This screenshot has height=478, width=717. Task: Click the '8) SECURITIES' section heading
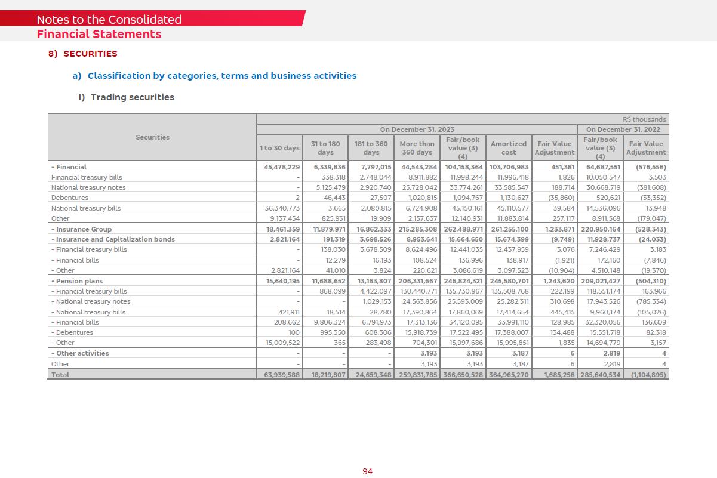pyautogui.click(x=83, y=54)
